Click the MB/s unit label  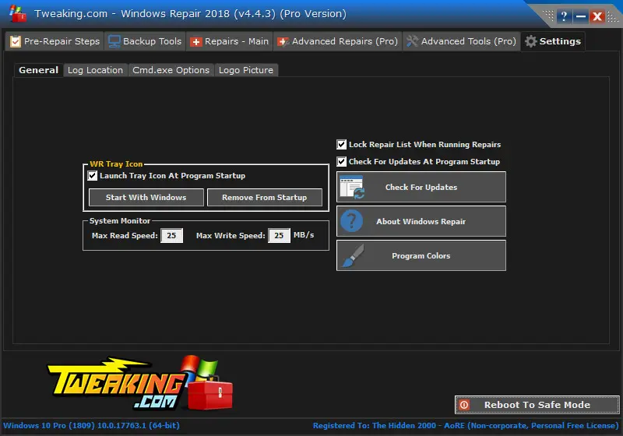(x=304, y=235)
